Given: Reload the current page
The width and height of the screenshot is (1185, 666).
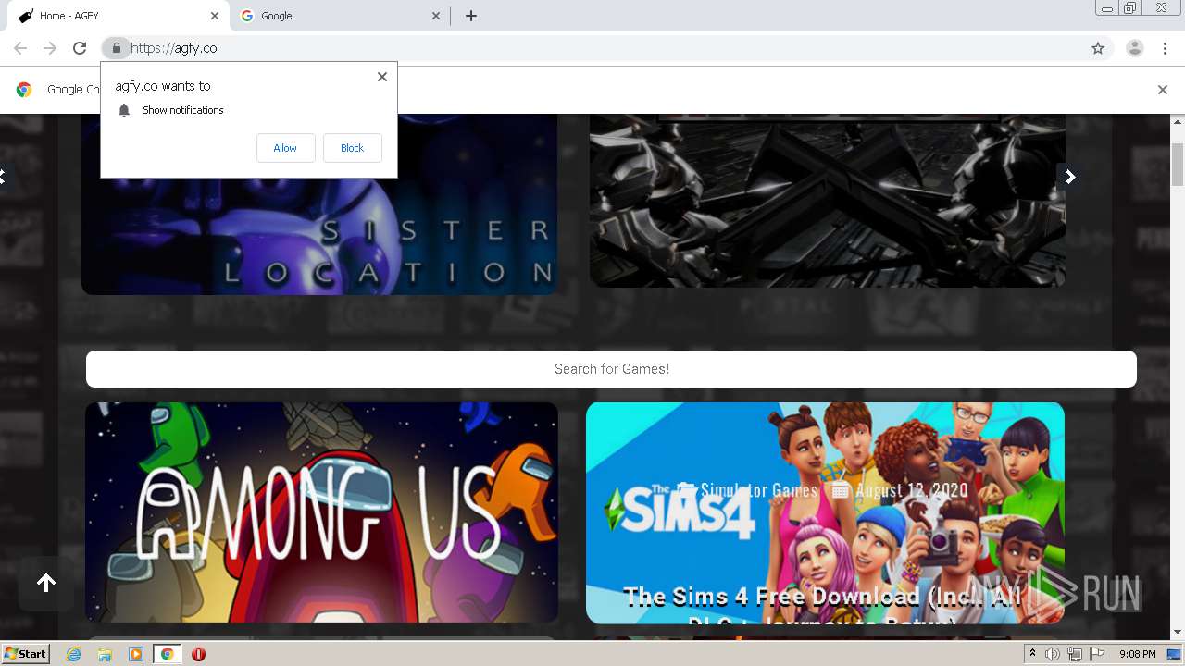Looking at the screenshot, I should pyautogui.click(x=80, y=48).
